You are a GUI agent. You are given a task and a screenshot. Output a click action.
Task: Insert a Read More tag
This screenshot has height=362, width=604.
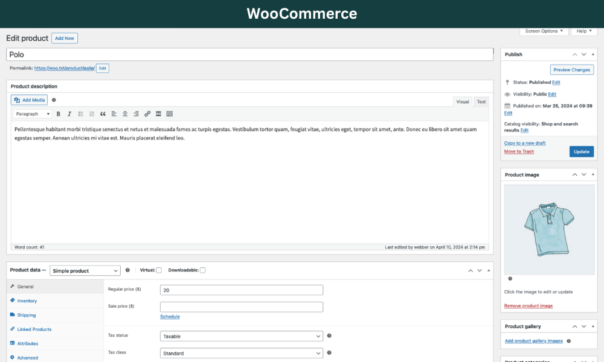[158, 114]
